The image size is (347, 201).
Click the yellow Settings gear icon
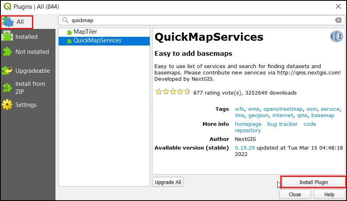(x=7, y=104)
